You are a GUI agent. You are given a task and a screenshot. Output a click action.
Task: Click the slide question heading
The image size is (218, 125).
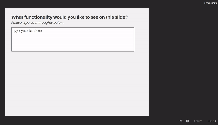(69, 17)
